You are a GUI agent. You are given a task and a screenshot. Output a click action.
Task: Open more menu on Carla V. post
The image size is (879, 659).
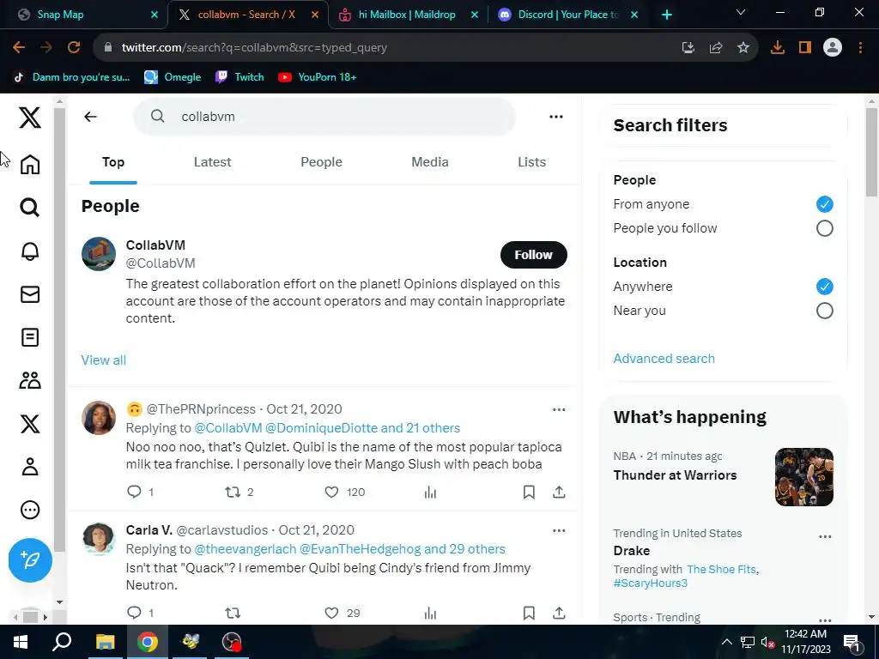(559, 530)
